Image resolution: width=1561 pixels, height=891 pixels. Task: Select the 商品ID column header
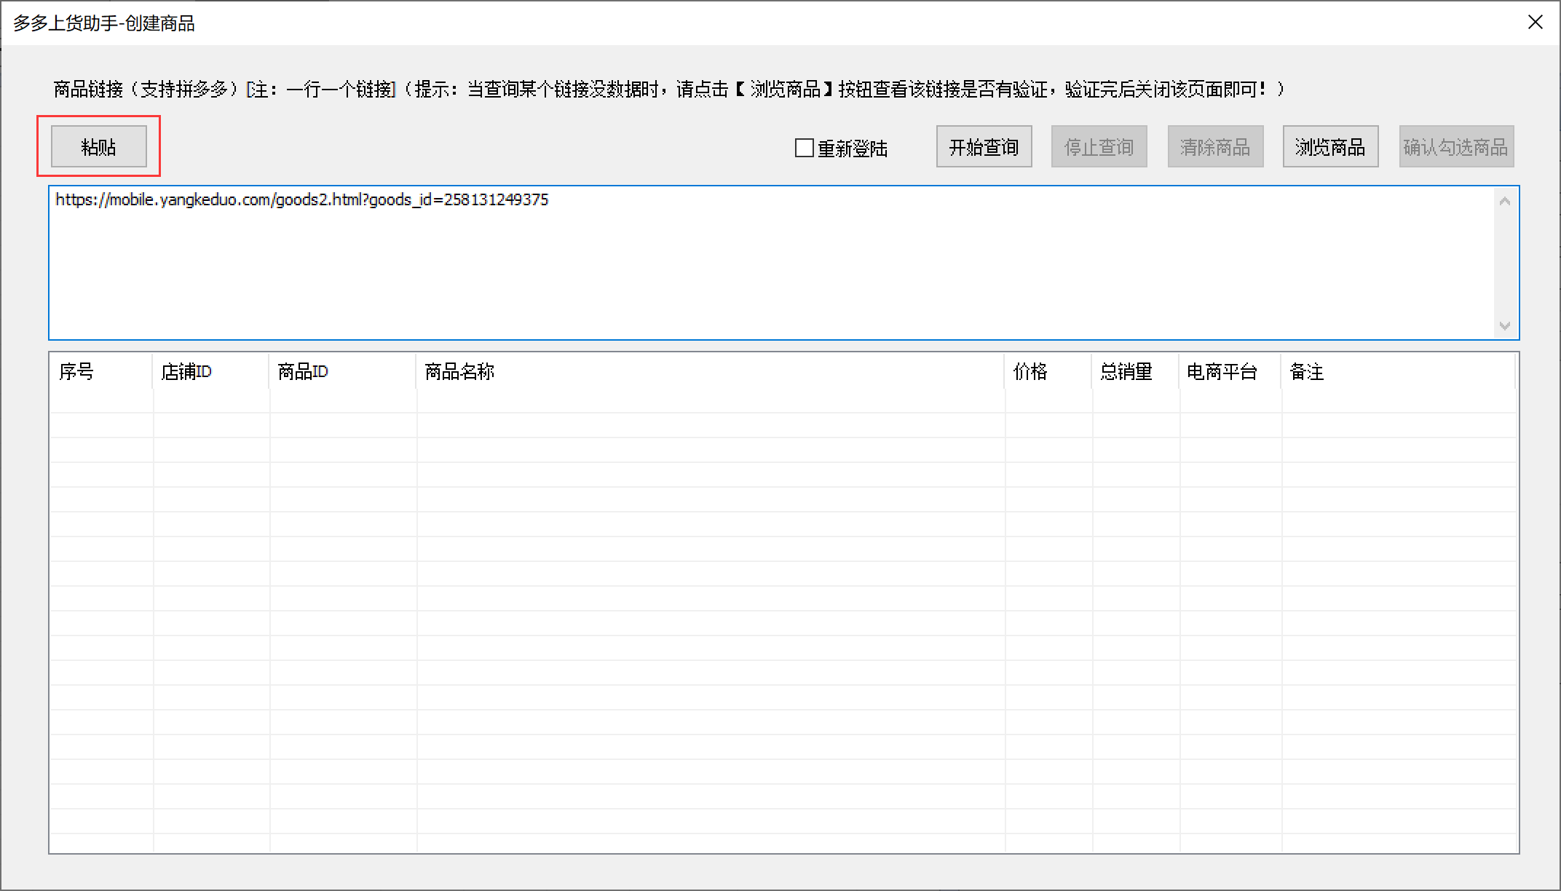click(342, 372)
